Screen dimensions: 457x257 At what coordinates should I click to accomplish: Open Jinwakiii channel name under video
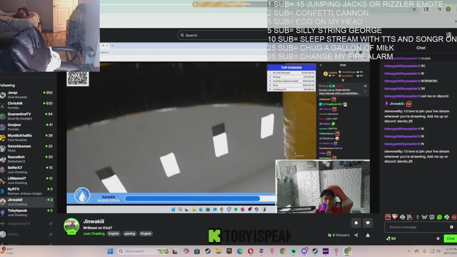[94, 221]
